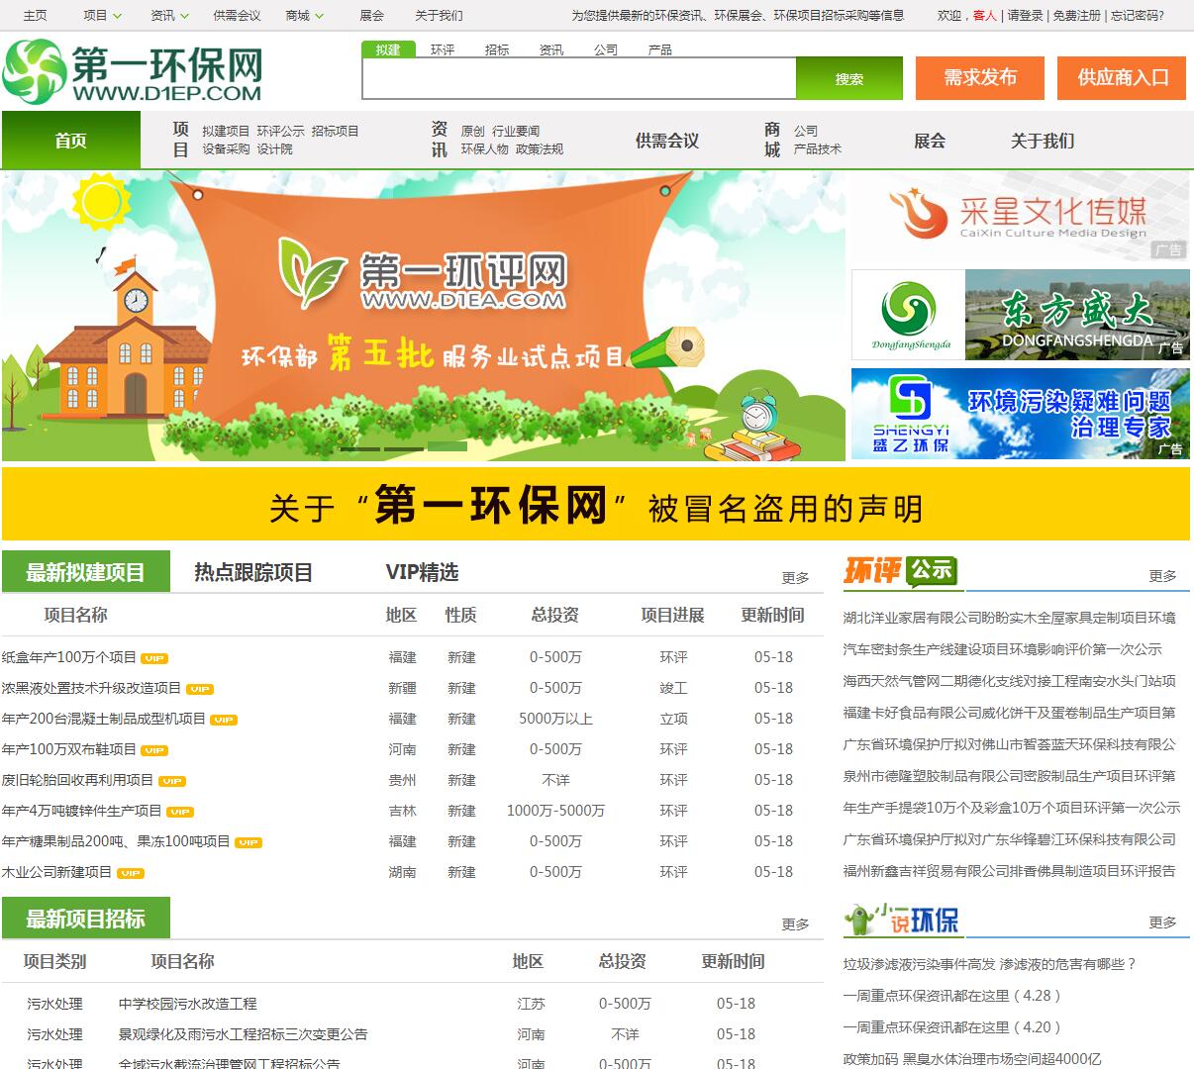Open 环保人物 in navigation

[485, 149]
